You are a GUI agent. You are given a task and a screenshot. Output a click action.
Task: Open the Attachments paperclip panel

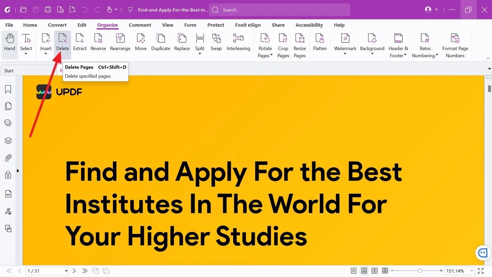pos(8,158)
